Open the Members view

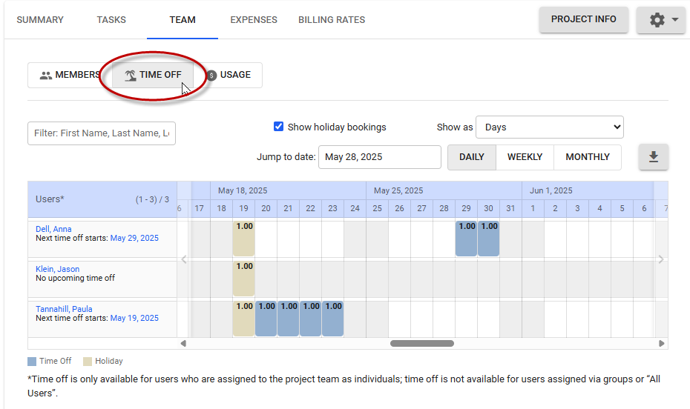(x=69, y=75)
